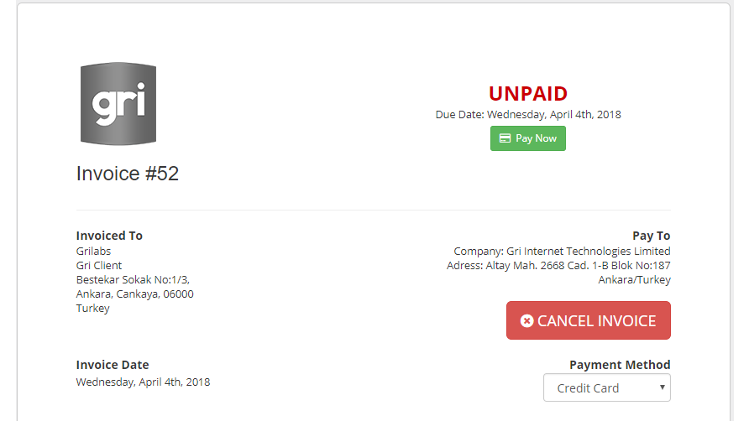Image resolution: width=749 pixels, height=421 pixels.
Task: Open the Payment Method dropdown arrow
Action: 662,387
